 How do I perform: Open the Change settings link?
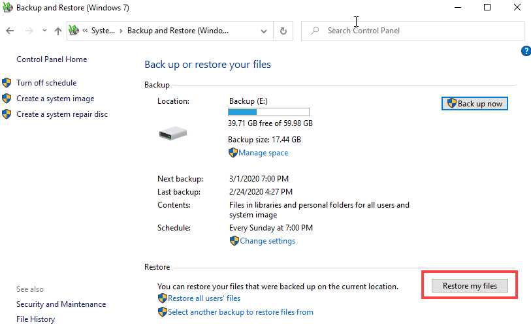(x=267, y=241)
